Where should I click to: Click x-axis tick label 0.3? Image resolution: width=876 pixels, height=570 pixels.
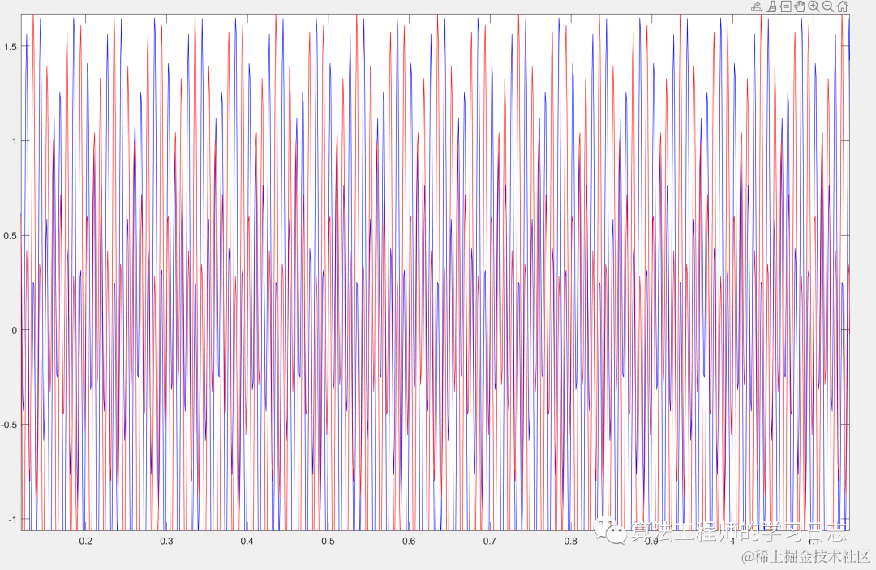click(x=166, y=541)
